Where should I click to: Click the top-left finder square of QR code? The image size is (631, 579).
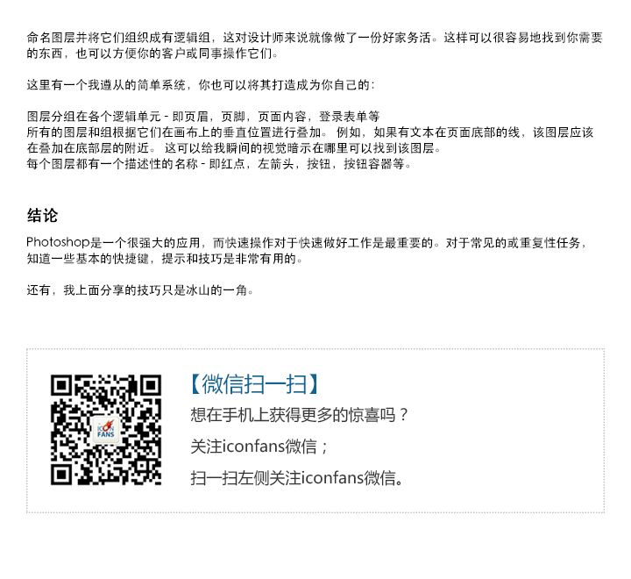pyautogui.click(x=61, y=386)
